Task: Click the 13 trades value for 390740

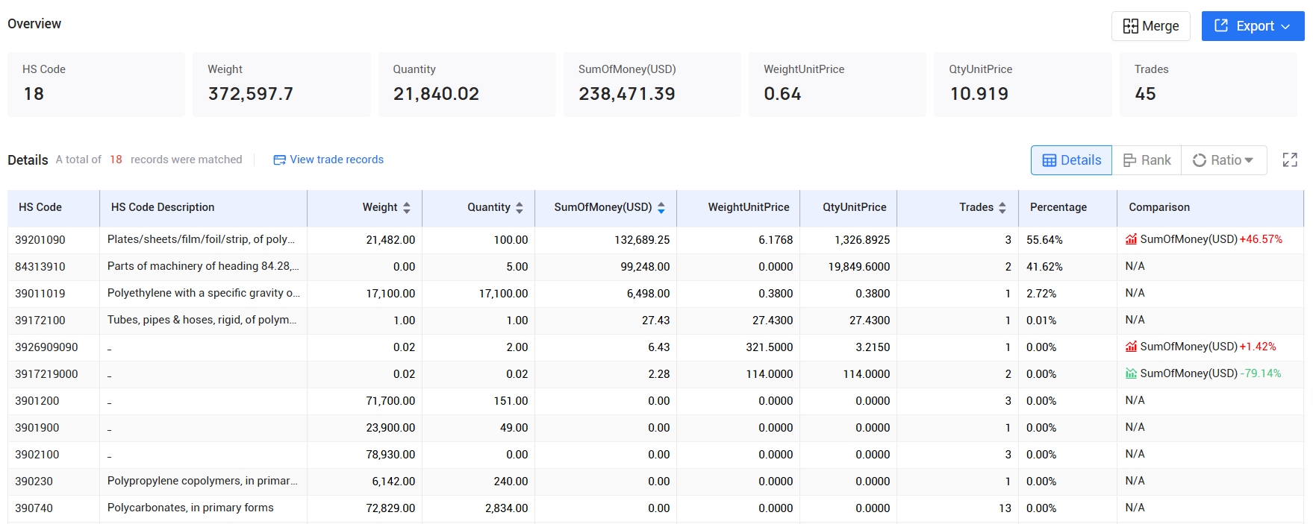Action: (1005, 508)
